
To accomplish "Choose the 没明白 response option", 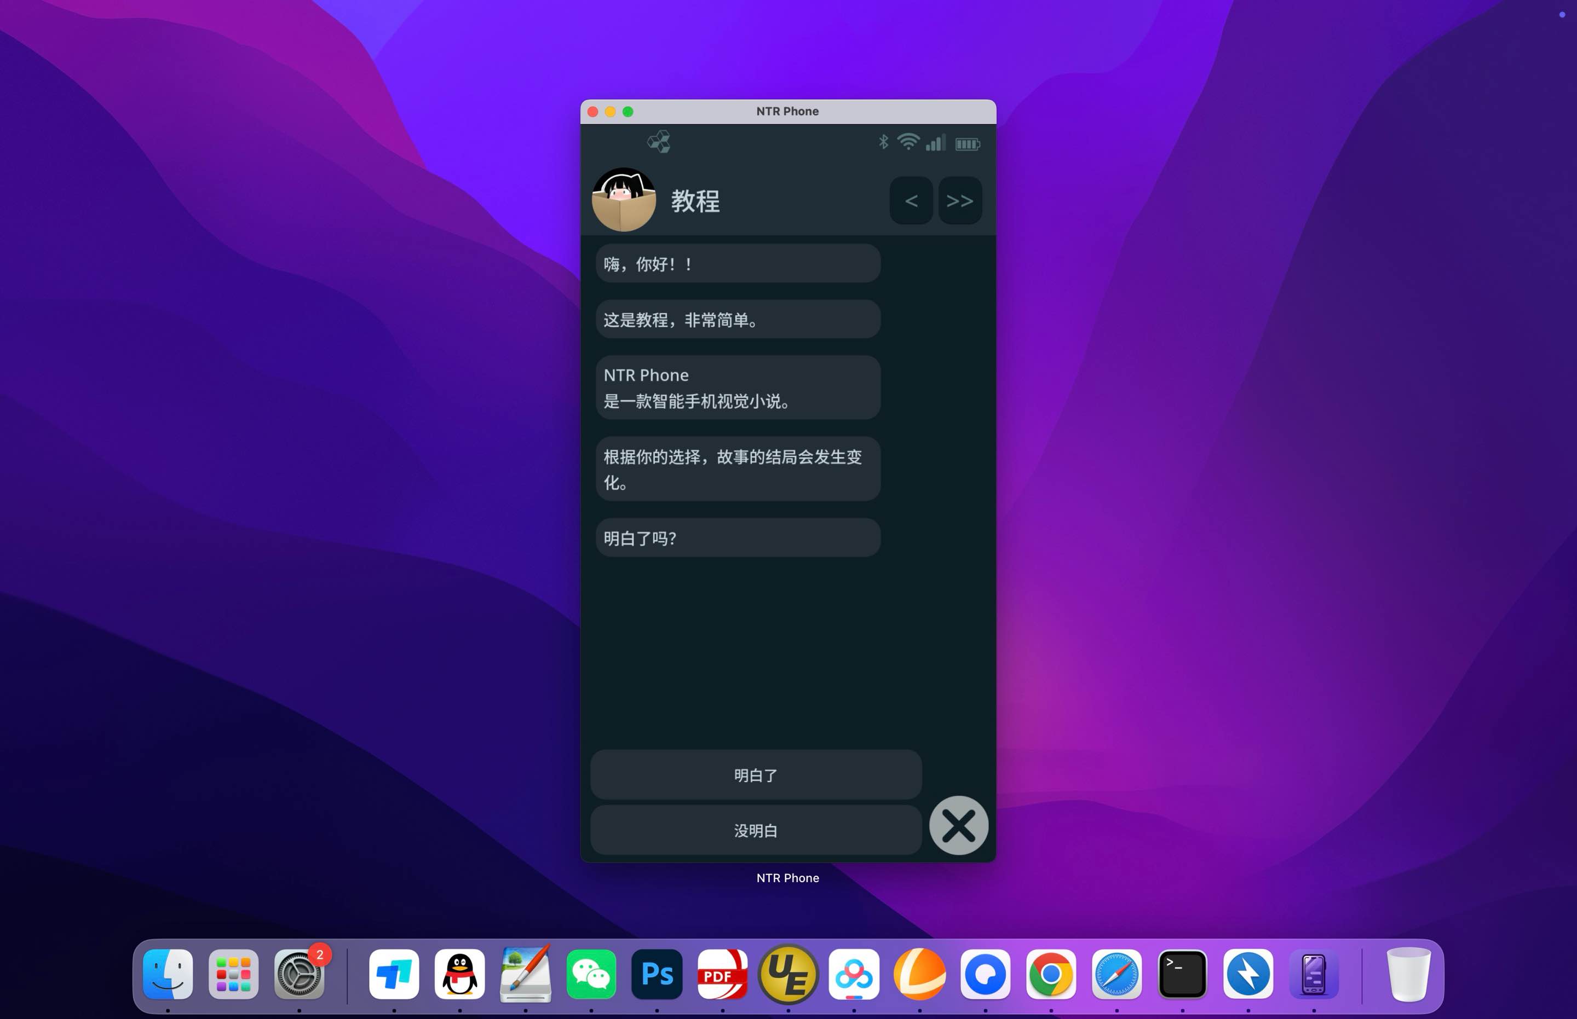I will [x=756, y=830].
